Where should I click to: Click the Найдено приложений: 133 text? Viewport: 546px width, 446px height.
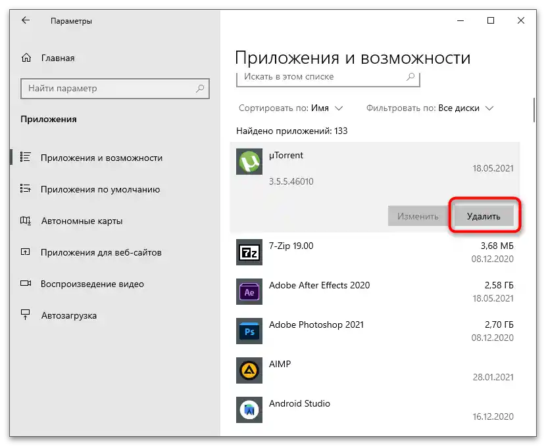tap(292, 131)
